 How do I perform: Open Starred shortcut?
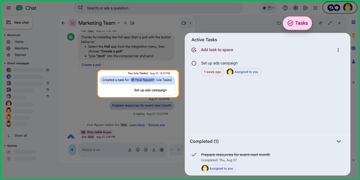(x=20, y=55)
